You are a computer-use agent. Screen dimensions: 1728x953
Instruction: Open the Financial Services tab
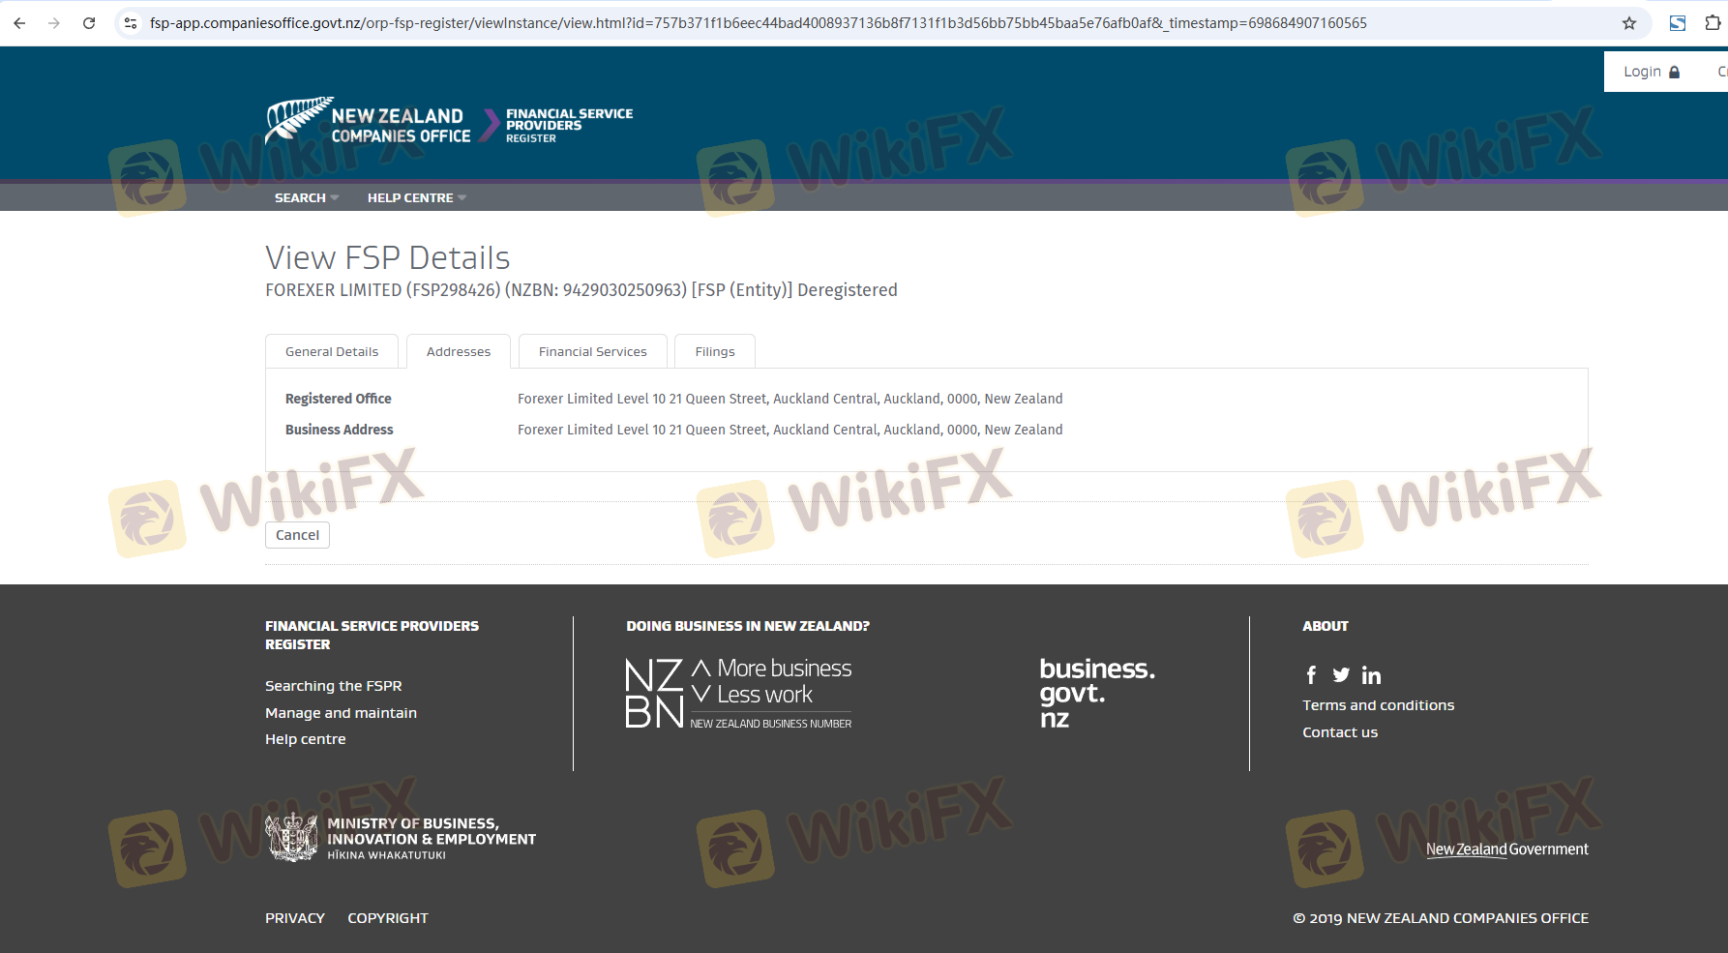[592, 352]
